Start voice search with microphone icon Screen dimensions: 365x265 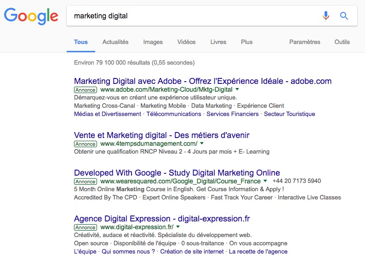[x=326, y=16]
